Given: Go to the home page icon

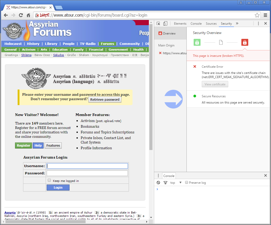Looking at the screenshot, I should point(29,15).
